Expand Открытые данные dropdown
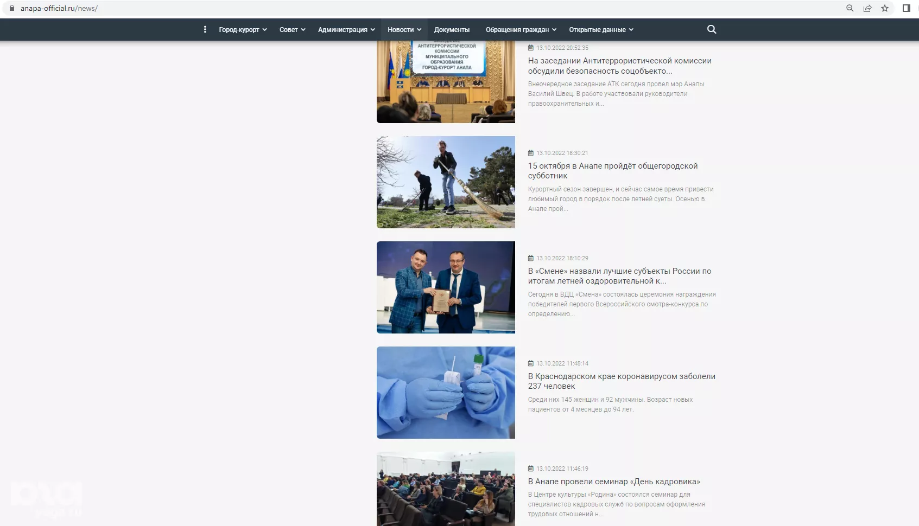 [601, 30]
